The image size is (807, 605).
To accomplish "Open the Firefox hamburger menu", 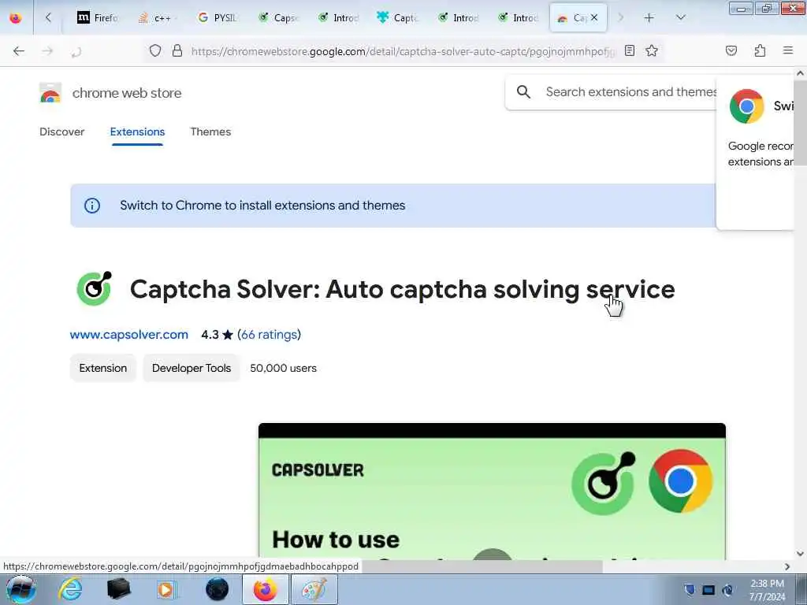I will (788, 50).
